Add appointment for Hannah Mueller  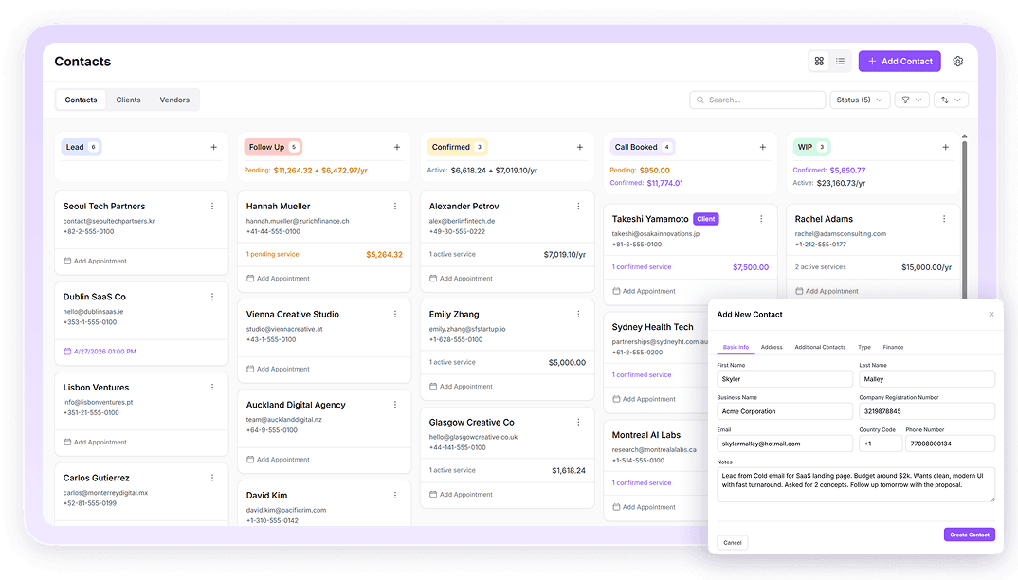click(x=278, y=278)
